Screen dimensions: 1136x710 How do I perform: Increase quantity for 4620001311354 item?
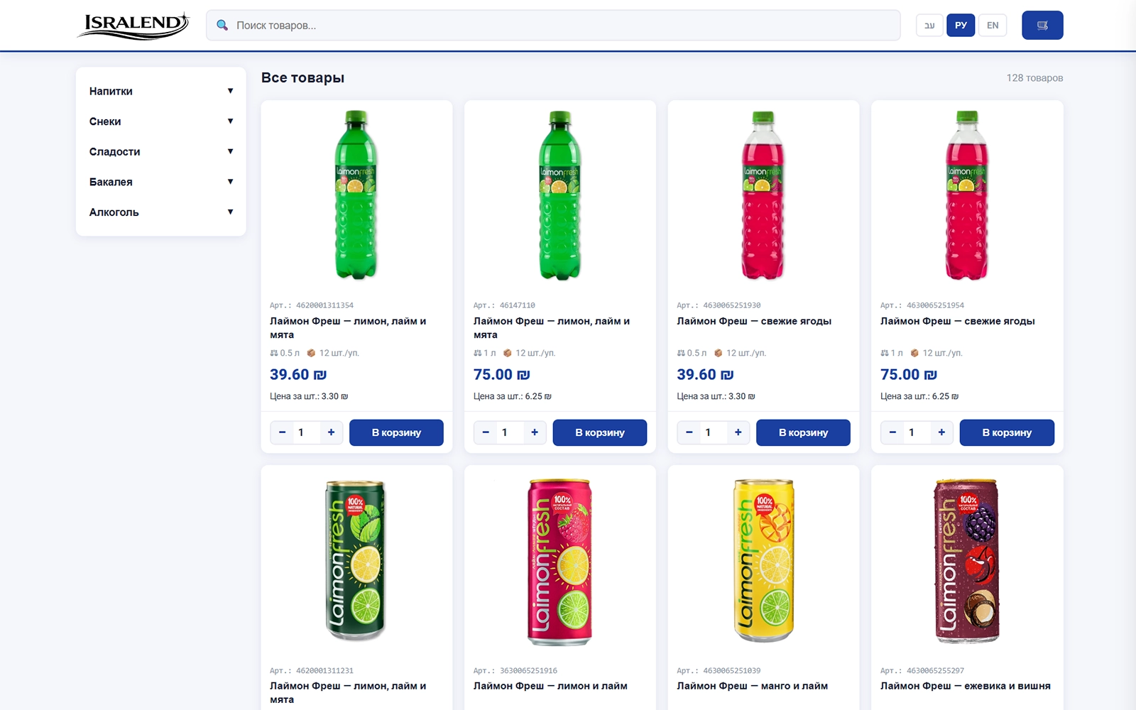pos(331,432)
